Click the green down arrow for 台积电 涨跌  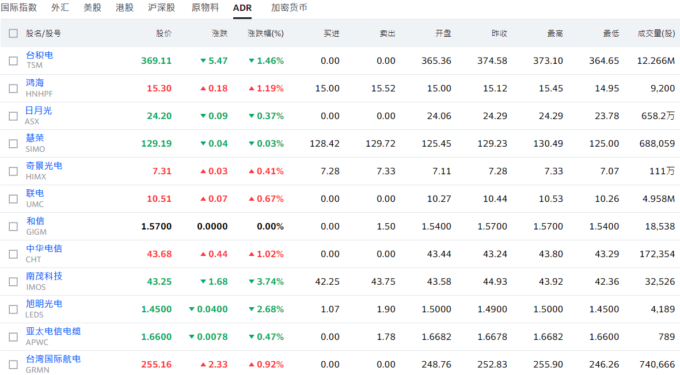pyautogui.click(x=203, y=61)
